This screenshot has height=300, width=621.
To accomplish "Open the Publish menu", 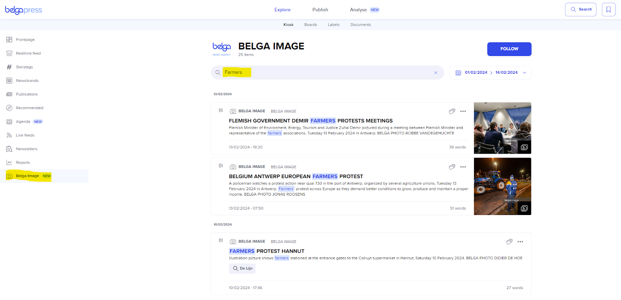I will click(320, 10).
